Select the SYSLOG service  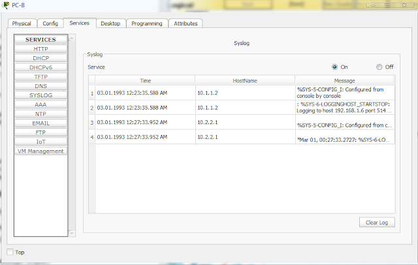(x=40, y=95)
